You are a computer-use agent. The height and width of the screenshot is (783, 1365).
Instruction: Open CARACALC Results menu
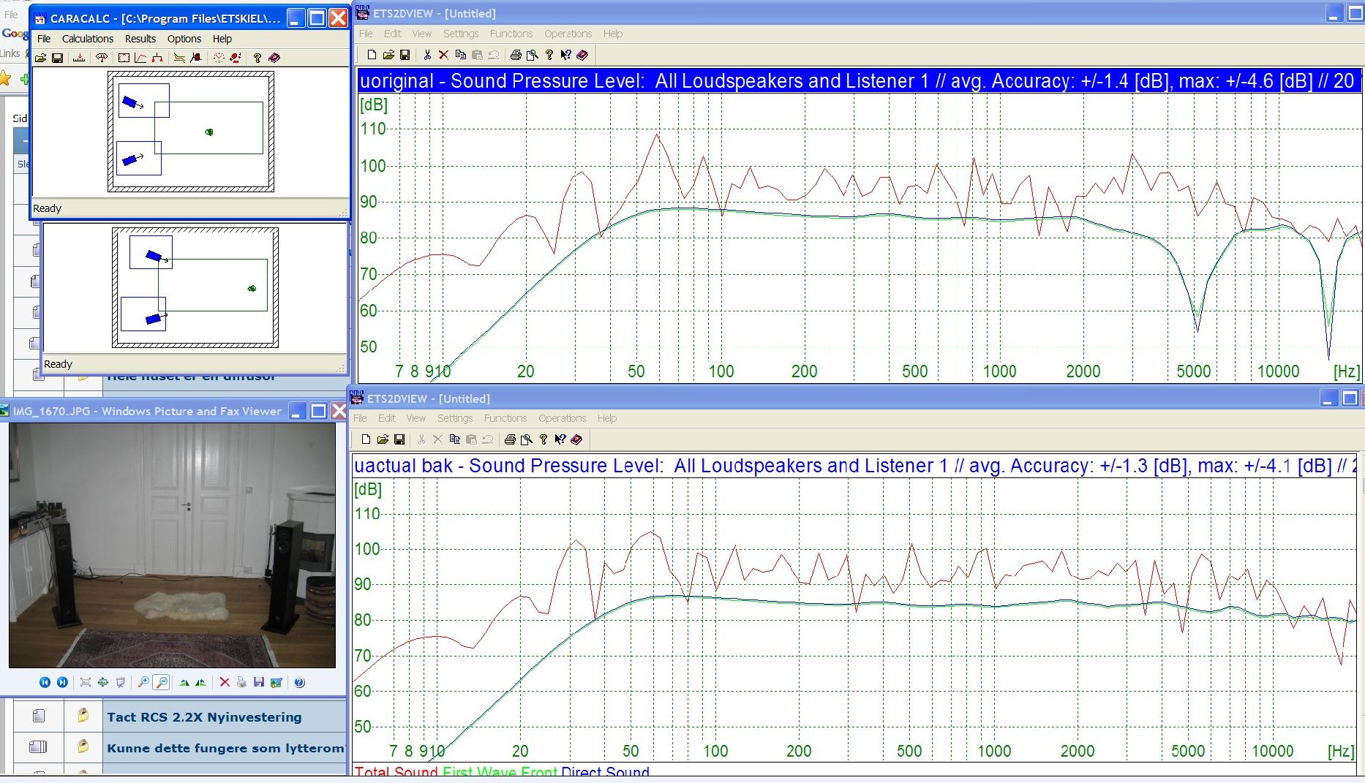140,39
